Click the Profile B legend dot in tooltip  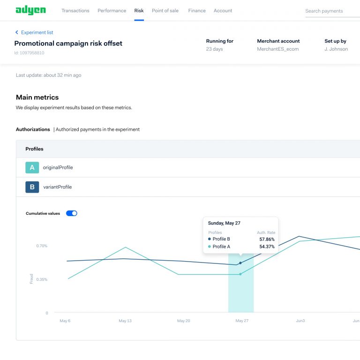pyautogui.click(x=210, y=239)
